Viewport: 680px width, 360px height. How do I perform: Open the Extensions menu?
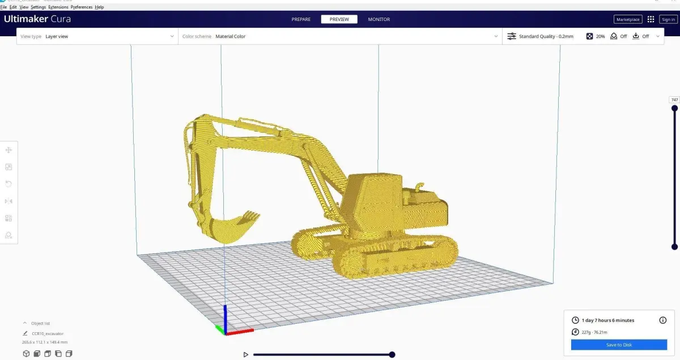coord(58,7)
